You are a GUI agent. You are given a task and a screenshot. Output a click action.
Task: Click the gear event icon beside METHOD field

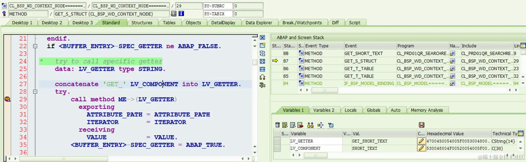point(4,14)
